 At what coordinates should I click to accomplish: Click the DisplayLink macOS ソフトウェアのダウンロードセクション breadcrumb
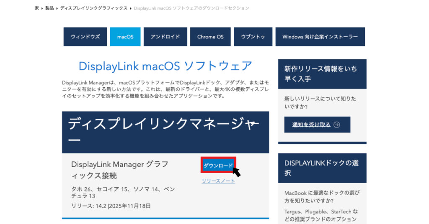[191, 8]
